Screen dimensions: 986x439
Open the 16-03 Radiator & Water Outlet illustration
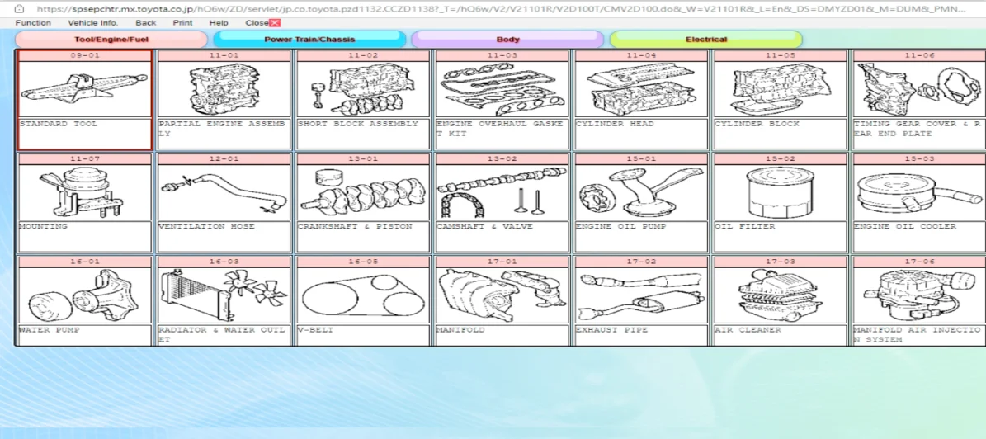(x=224, y=295)
